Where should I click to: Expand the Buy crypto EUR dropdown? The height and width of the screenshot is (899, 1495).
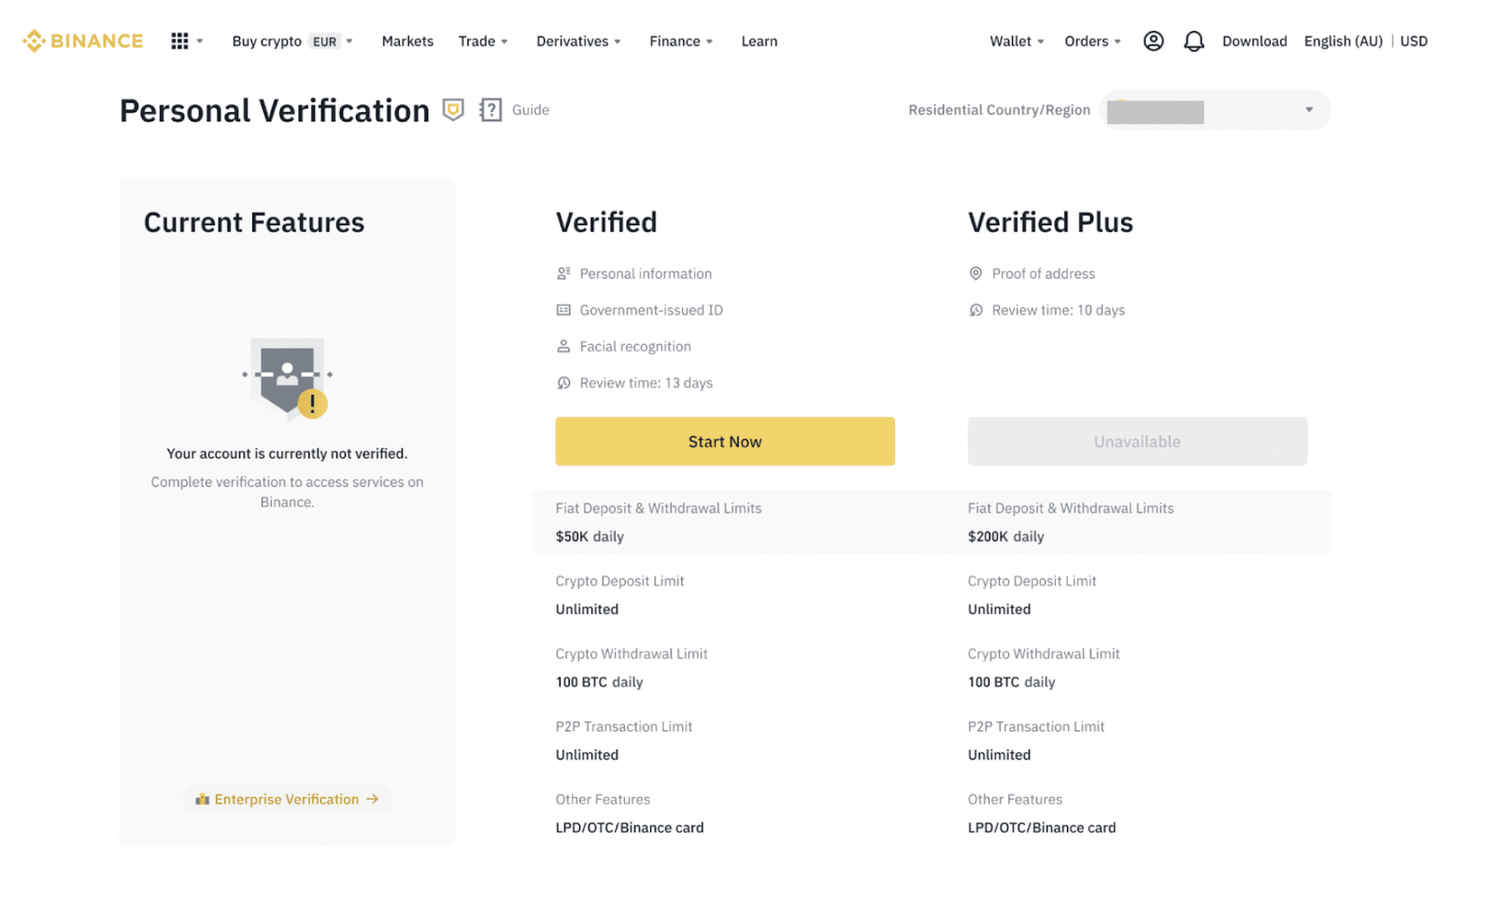(292, 40)
